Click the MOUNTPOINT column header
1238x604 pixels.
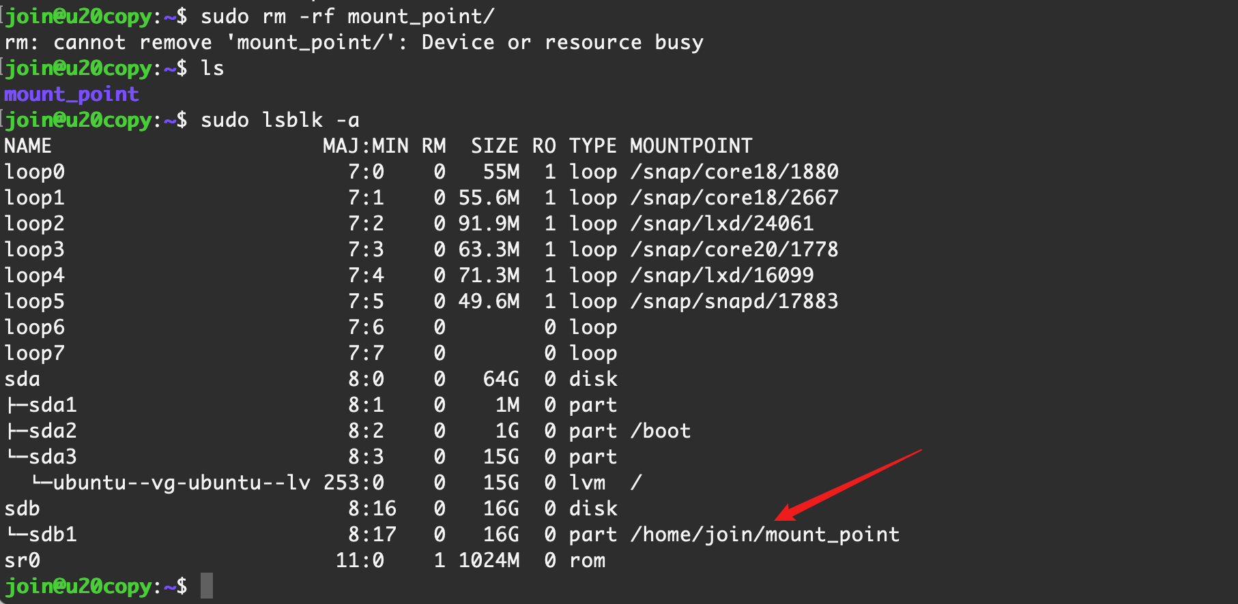[691, 146]
